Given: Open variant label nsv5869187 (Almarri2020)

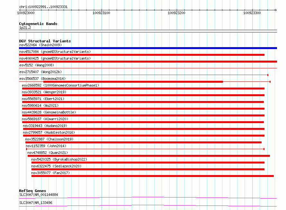Looking at the screenshot, I should coord(45,119).
